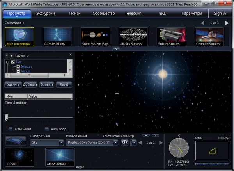Viewport: 234px width, 171px height.
Task: Switch to the Экскурсии tab
Action: click(x=46, y=13)
